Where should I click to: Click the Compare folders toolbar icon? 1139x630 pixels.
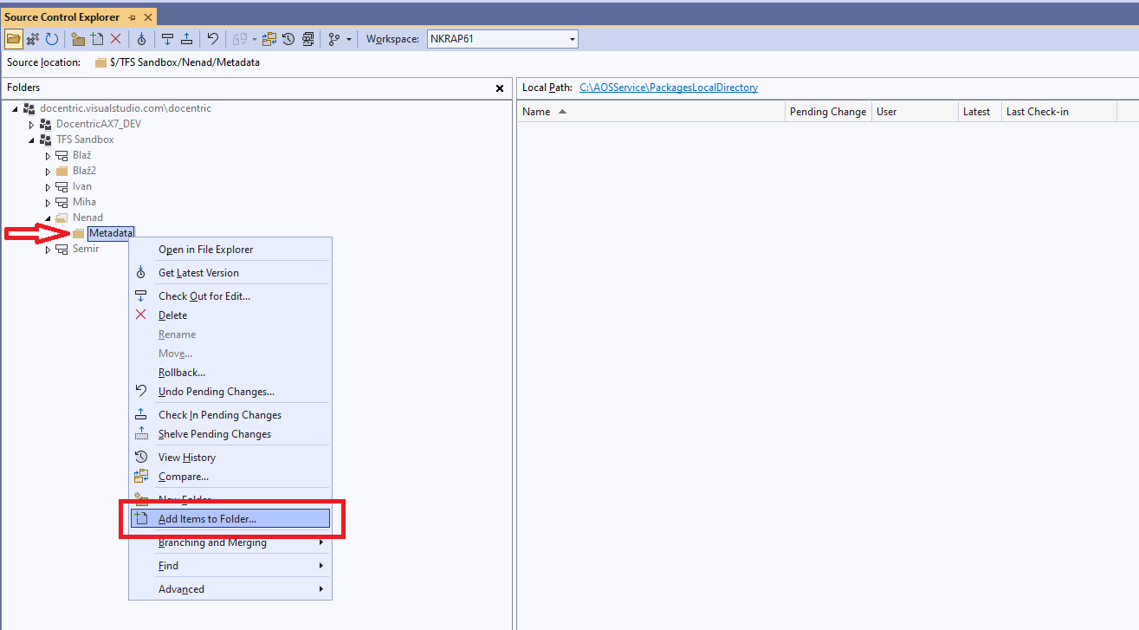pyautogui.click(x=269, y=39)
